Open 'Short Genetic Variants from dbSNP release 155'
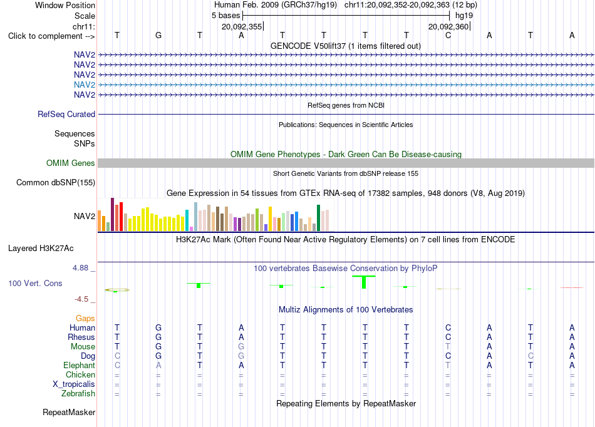 [346, 173]
